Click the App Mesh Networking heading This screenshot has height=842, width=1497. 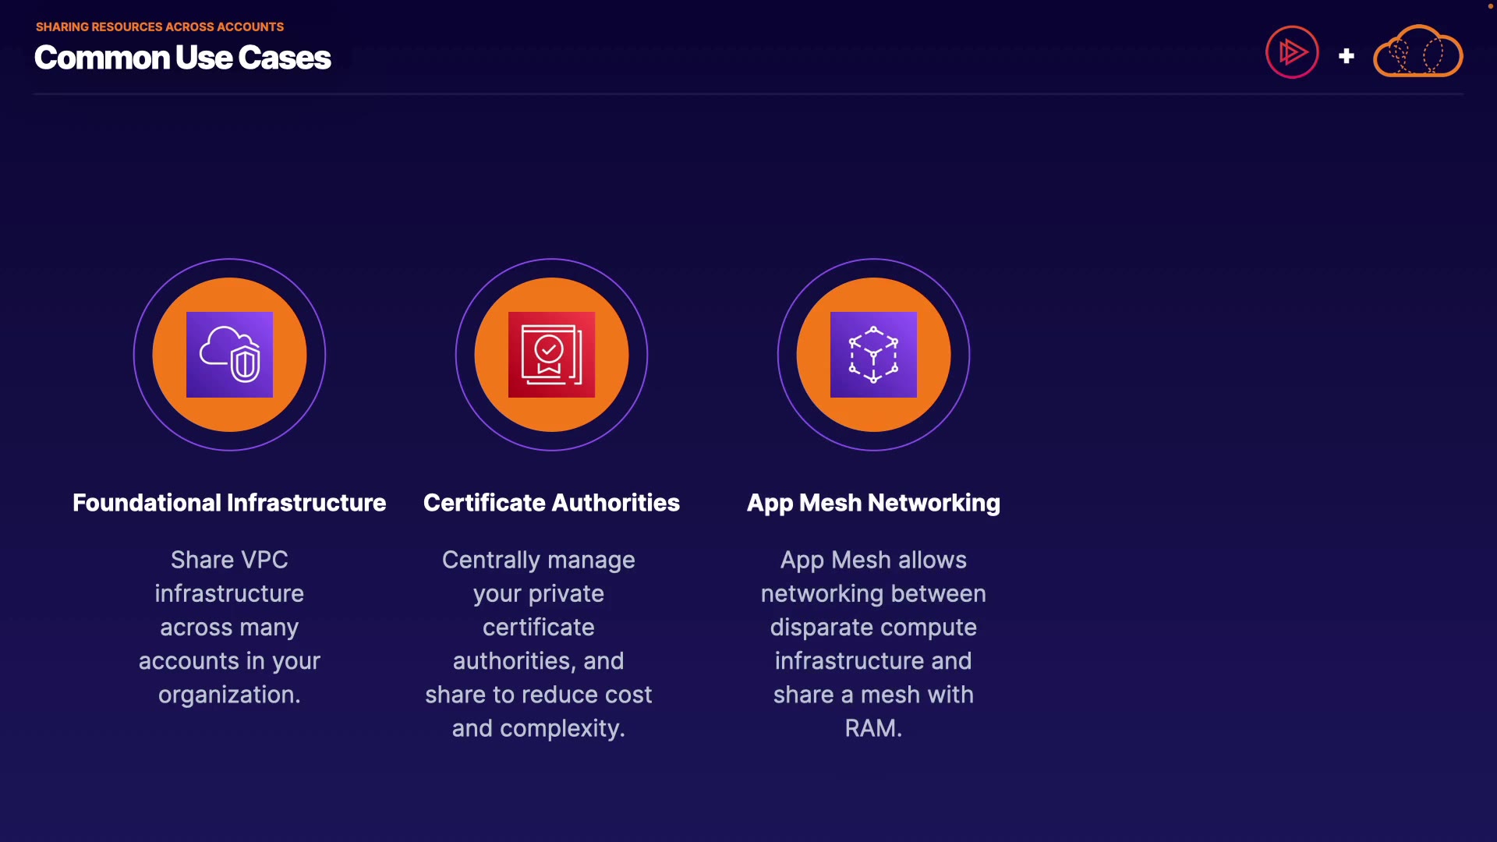(873, 503)
